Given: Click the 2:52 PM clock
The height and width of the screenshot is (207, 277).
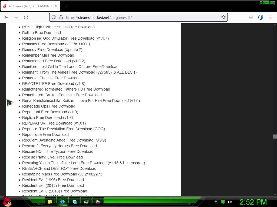Looking at the screenshot, I should [x=253, y=202].
